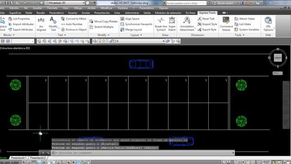Toggle layer lock padlock icon
This screenshot has height=164, width=291.
coord(111,41)
